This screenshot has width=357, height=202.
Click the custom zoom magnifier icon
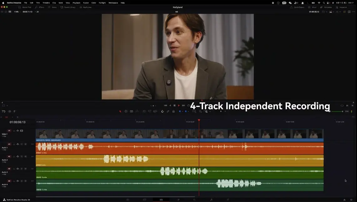(206, 112)
